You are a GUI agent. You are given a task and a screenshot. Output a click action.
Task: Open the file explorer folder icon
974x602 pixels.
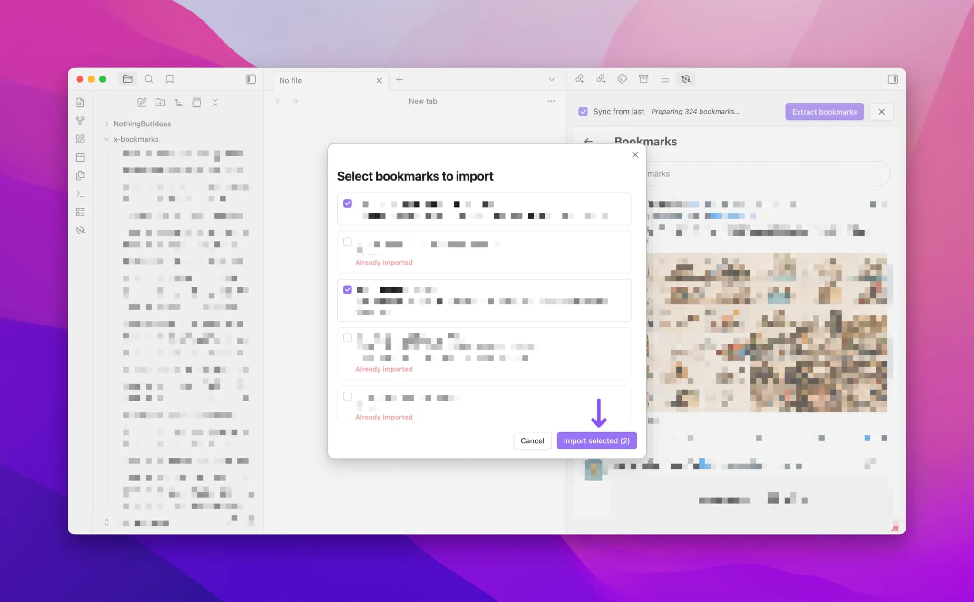[x=127, y=79]
